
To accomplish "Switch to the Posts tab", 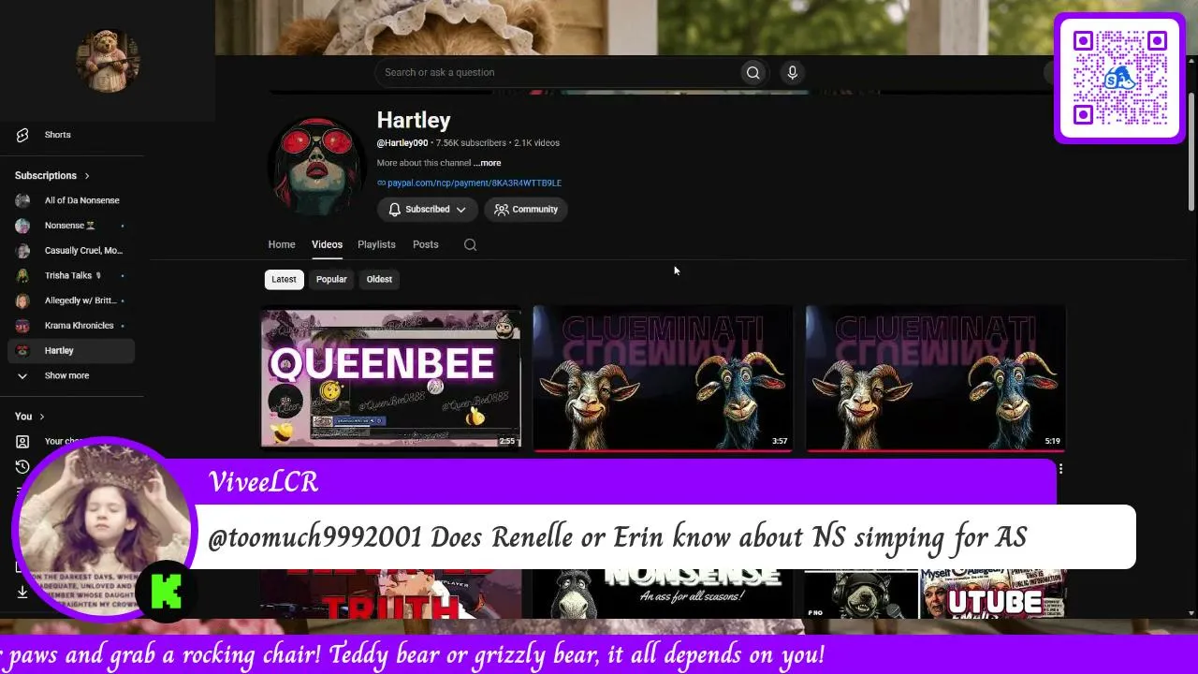I will coord(426,244).
